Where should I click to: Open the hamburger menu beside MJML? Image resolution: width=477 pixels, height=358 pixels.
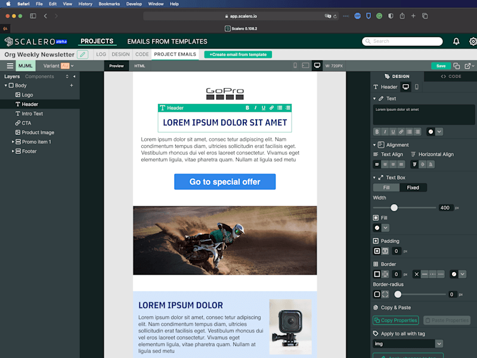pos(10,66)
